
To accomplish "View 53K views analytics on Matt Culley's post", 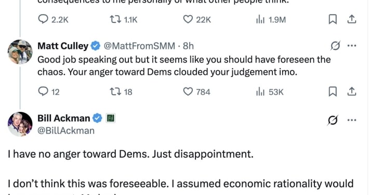I will [x=270, y=92].
